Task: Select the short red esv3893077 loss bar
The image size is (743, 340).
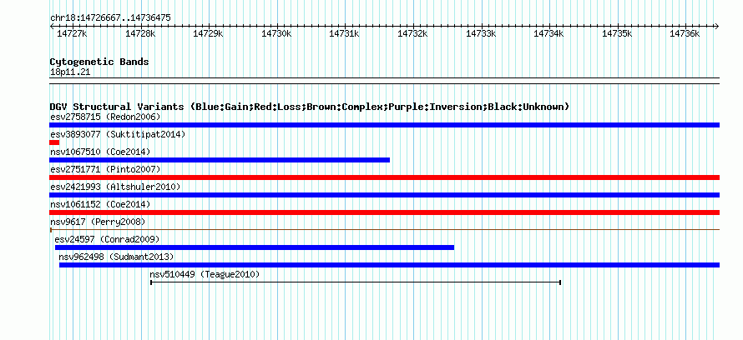Action: pyautogui.click(x=54, y=142)
